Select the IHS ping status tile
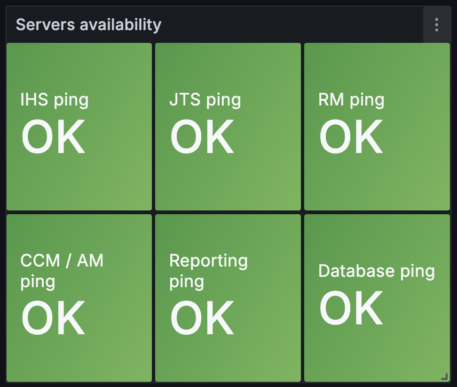The height and width of the screenshot is (387, 457). coord(79,126)
